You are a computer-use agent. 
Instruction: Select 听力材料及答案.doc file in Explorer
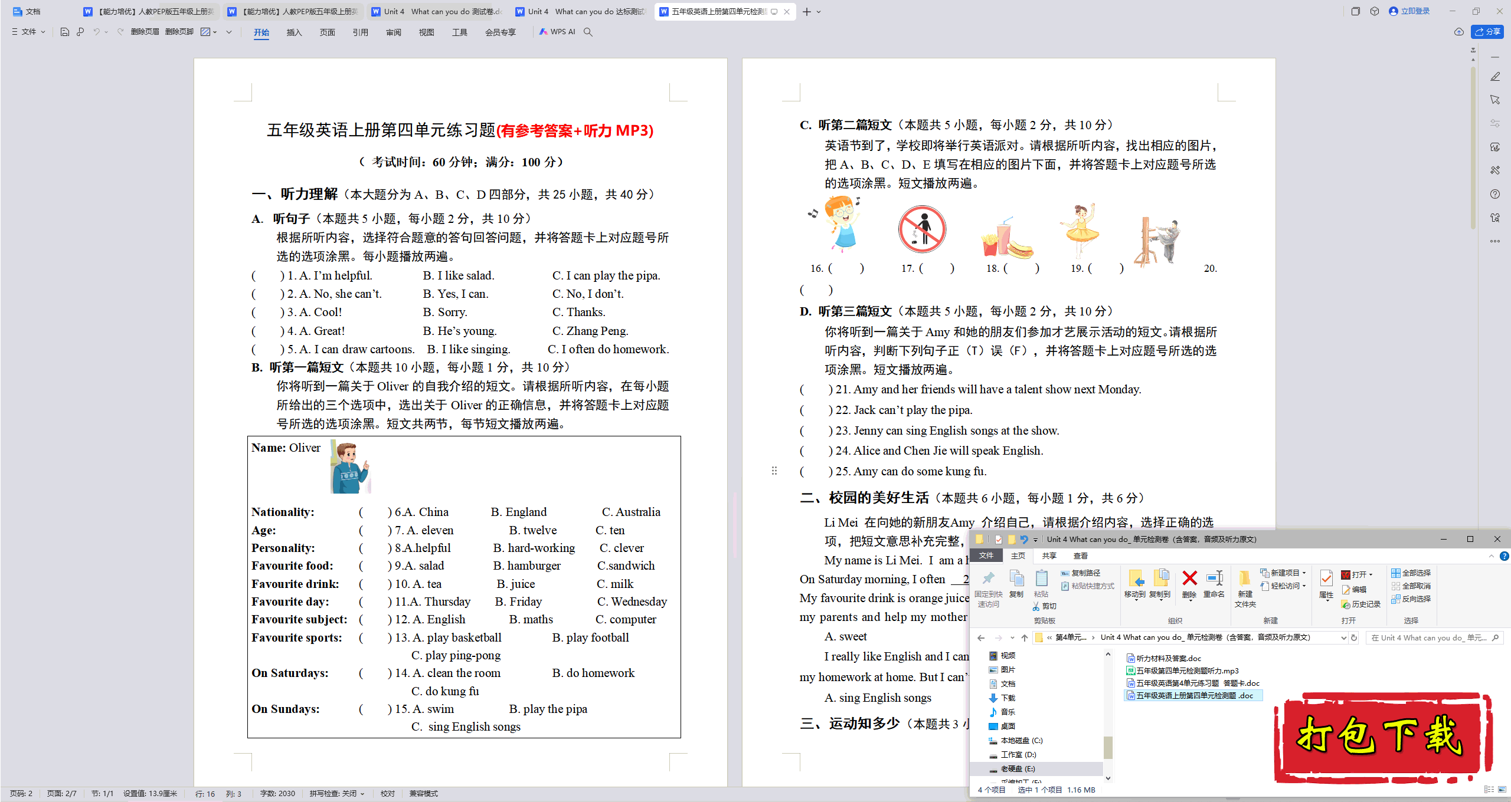pyautogui.click(x=1163, y=659)
